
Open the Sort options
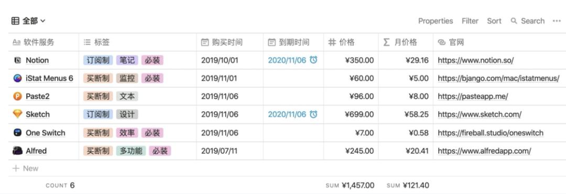(494, 21)
